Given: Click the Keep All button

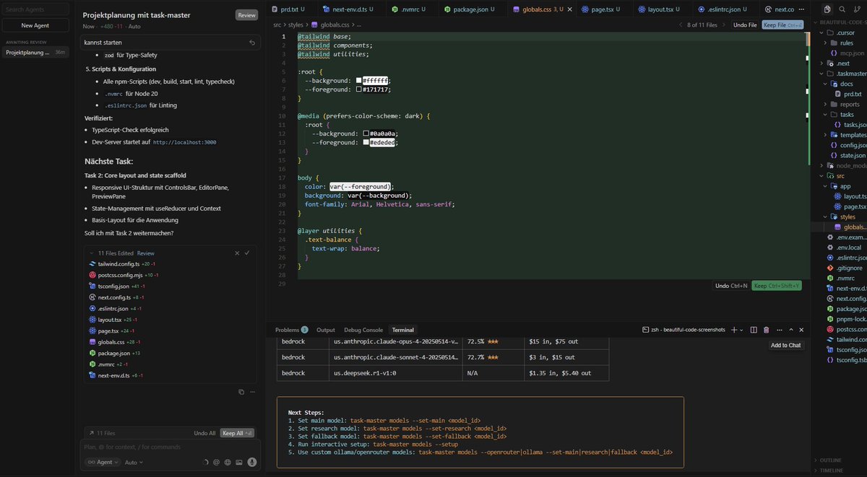Looking at the screenshot, I should pos(238,433).
